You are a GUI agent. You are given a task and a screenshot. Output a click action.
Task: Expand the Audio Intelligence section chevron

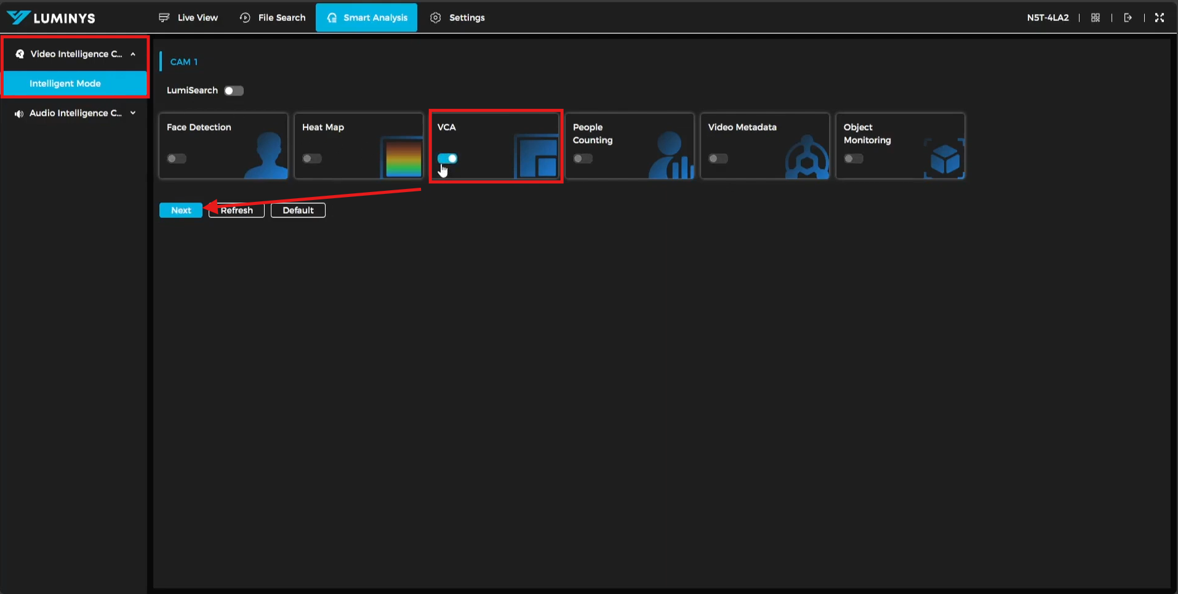[133, 113]
